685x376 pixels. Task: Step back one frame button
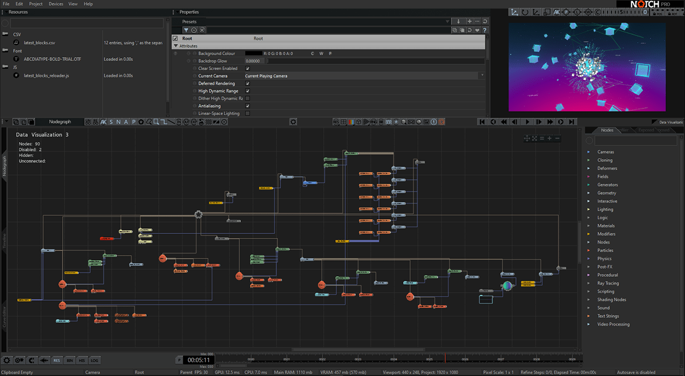(514, 122)
